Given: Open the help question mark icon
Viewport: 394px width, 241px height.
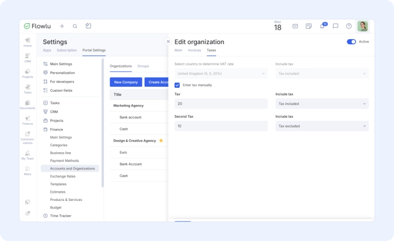Looking at the screenshot, I should pos(349,26).
